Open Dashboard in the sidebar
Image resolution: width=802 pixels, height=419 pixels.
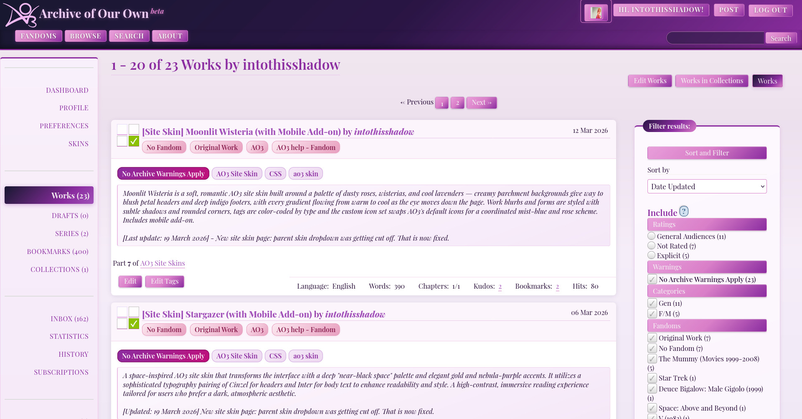(x=67, y=90)
